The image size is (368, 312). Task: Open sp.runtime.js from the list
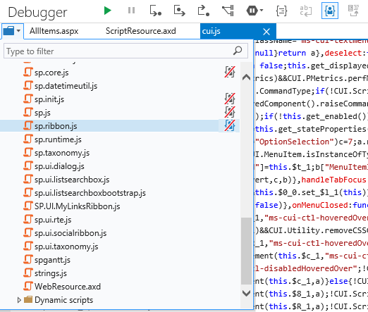58,139
